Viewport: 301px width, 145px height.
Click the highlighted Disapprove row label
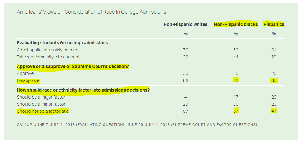click(28, 80)
